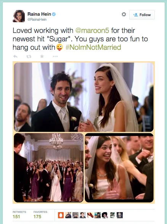Show the 175 favorites list
The image size is (167, 224).
coord(40,215)
